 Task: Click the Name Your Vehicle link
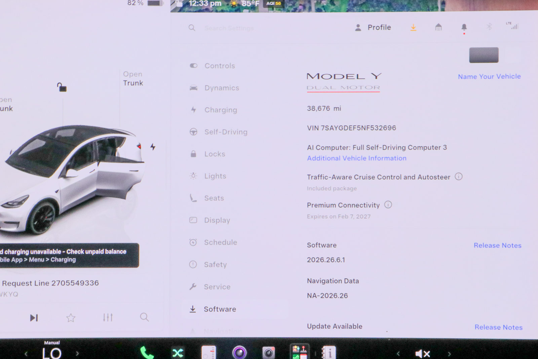(489, 76)
